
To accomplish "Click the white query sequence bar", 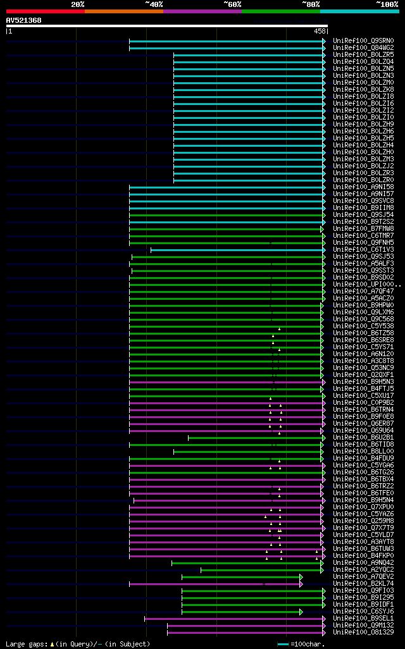I will [167, 26].
